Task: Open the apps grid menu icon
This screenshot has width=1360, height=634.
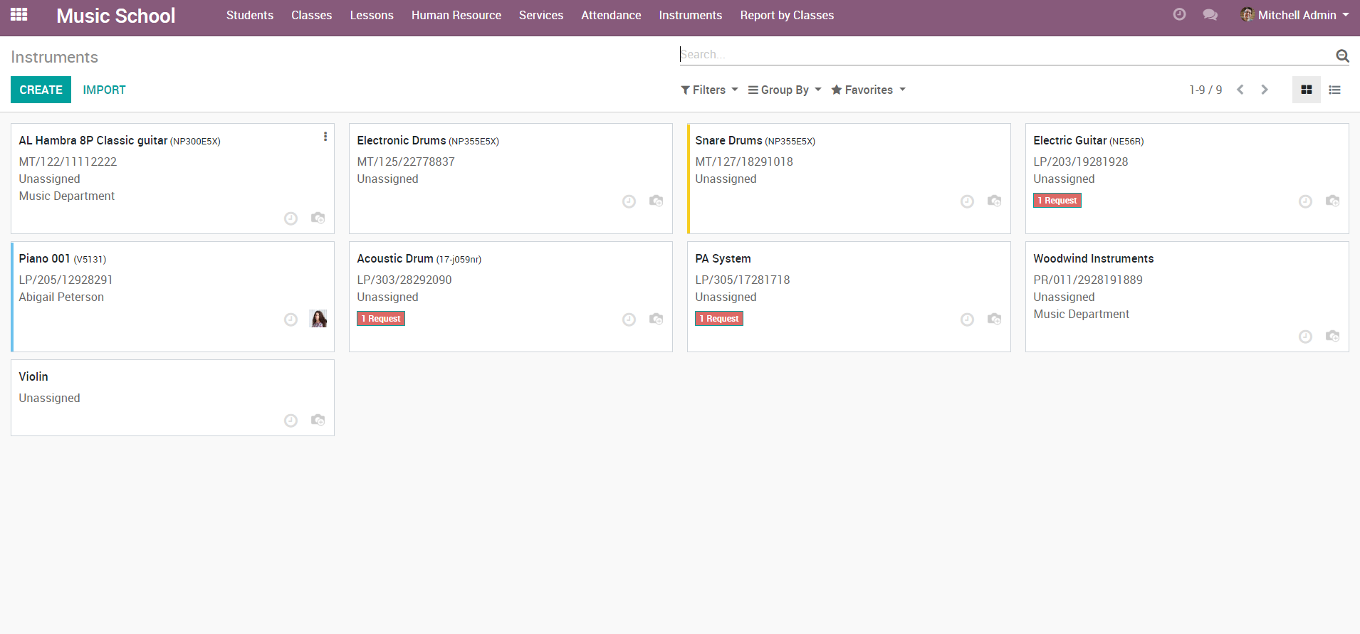Action: tap(19, 14)
